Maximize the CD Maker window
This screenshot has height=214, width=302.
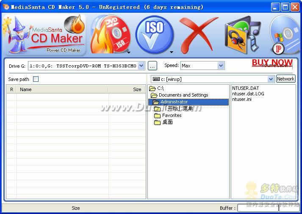click(x=285, y=7)
